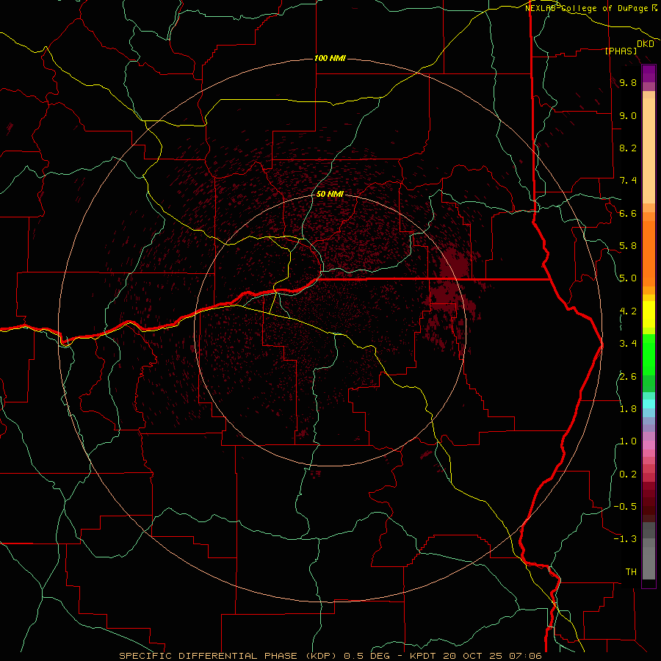The image size is (661, 661).
Task: Select the 5.8 scale label
Action: pos(628,246)
